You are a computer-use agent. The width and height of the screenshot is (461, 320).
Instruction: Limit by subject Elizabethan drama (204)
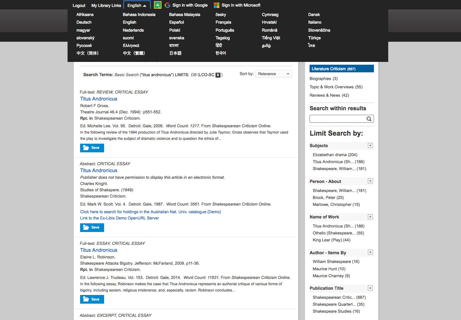click(x=335, y=155)
